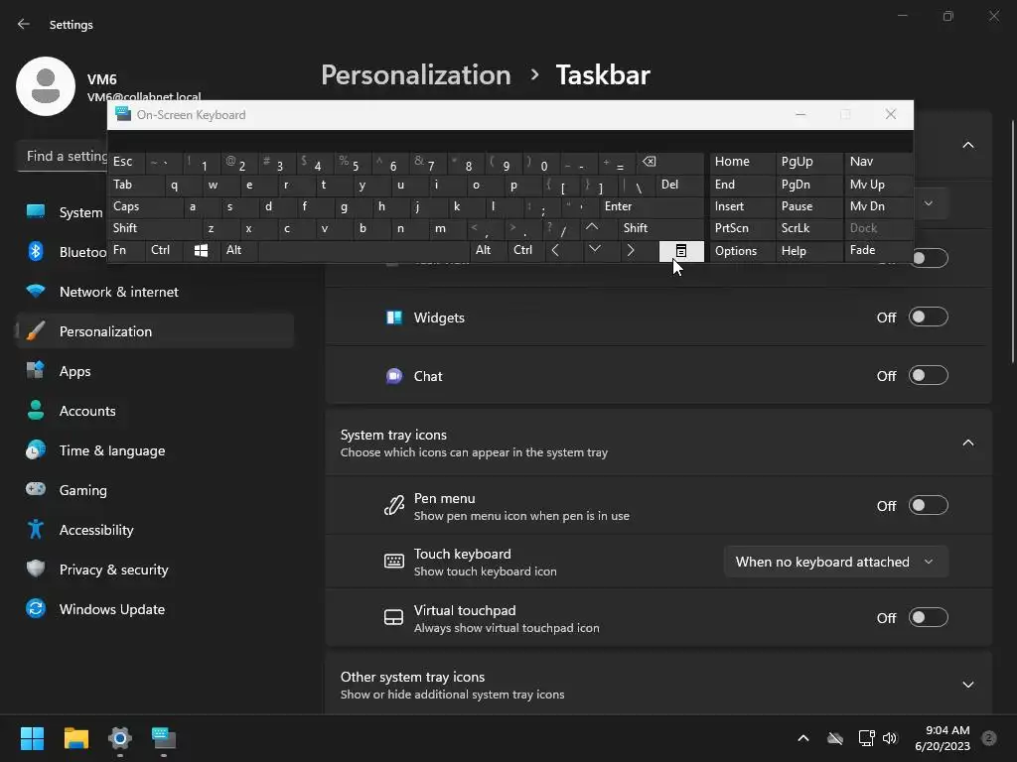Collapse the System tray icons section
Screen dimensions: 1017x762
[967, 443]
